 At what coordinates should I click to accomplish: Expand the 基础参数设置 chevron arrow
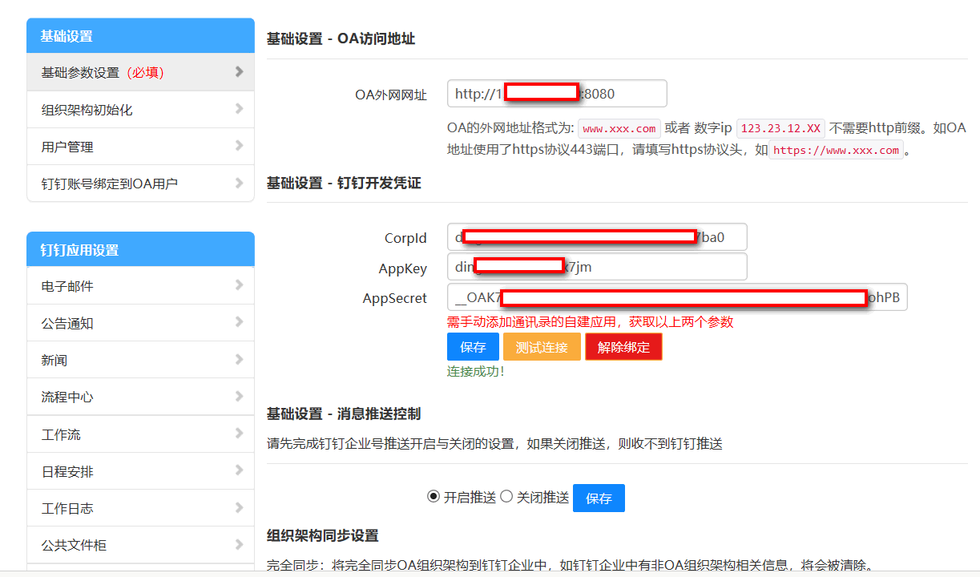(239, 71)
